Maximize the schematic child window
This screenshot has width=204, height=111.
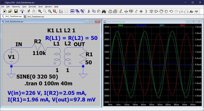pos(92,21)
